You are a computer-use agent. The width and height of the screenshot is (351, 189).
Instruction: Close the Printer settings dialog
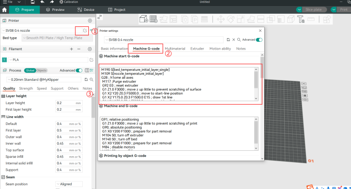click(260, 31)
